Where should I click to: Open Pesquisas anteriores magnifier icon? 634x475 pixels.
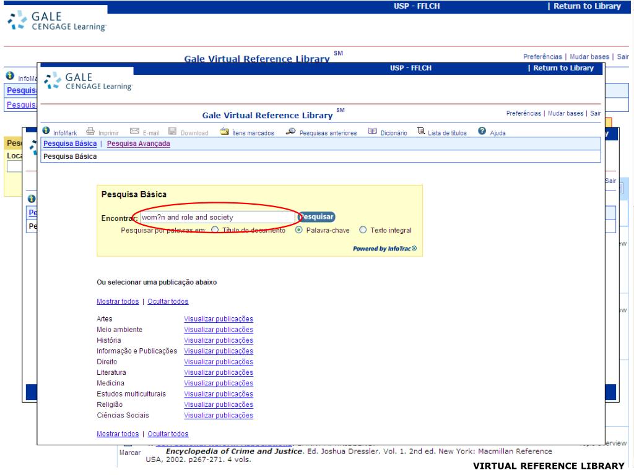[x=290, y=131]
